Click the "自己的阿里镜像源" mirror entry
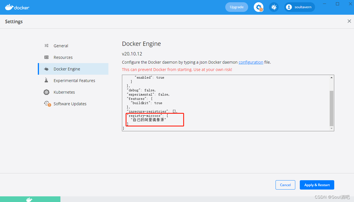Viewport: 354px width, 202px height. coord(148,120)
